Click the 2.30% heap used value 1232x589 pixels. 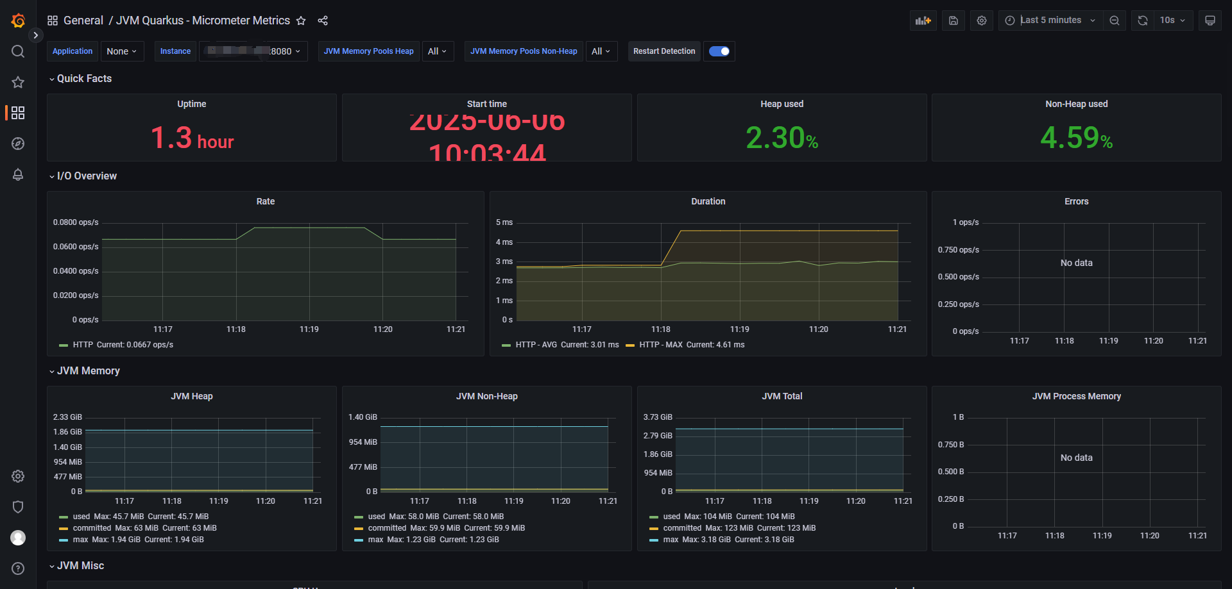point(782,138)
